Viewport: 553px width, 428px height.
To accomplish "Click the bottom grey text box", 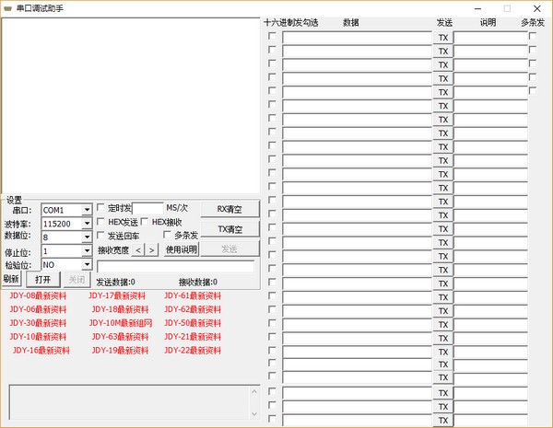I will click(x=134, y=402).
